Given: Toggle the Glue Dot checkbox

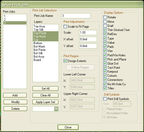Looking at the screenshot, I should 105,64.
